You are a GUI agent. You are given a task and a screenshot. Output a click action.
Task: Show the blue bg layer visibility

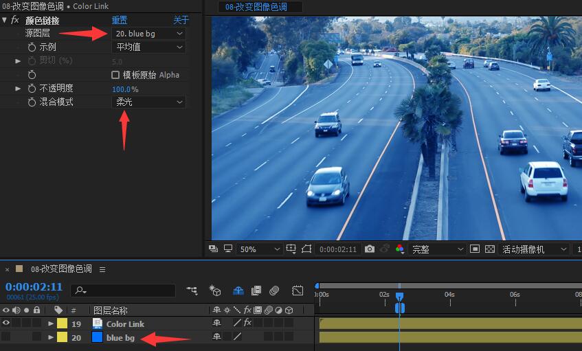[x=6, y=337]
